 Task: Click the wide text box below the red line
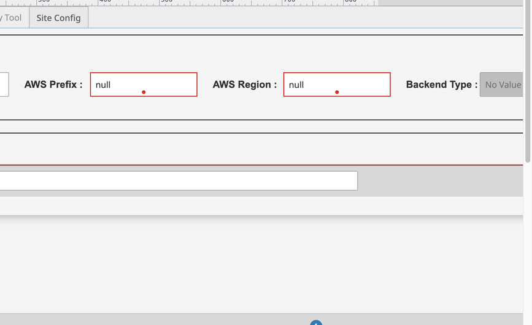(178, 181)
